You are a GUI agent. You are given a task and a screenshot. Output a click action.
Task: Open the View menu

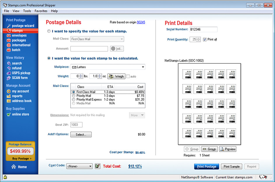16,11
